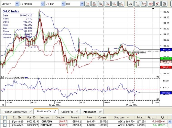172x128 pixels.
Task: Click the red 168.421 price label
Action: click(166, 67)
